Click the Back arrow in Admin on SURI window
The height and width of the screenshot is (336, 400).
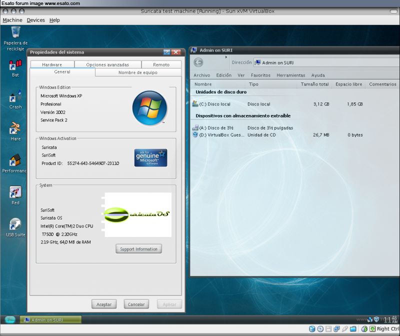coord(198,62)
